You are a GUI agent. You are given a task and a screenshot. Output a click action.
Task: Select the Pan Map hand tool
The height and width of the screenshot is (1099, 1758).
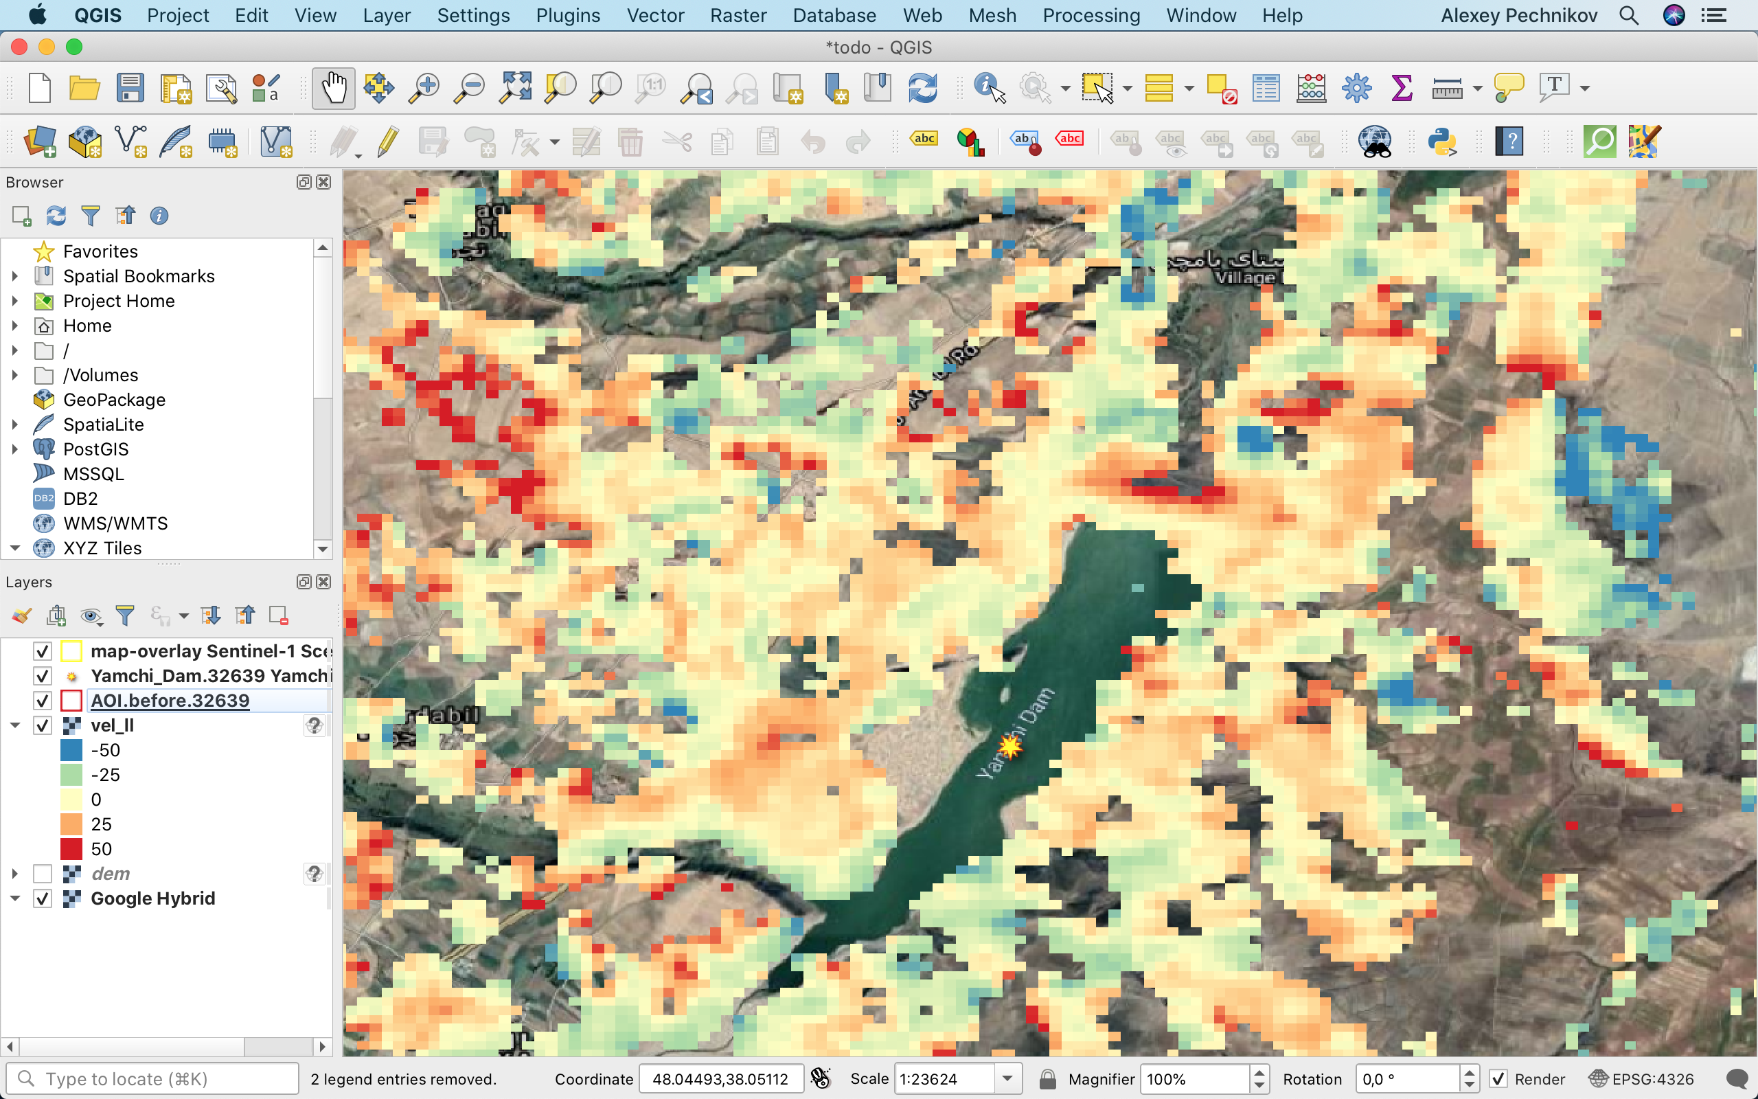pos(334,89)
